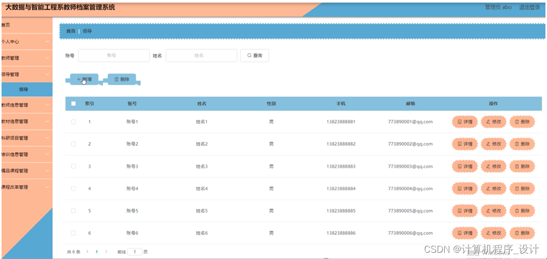Click the 性别 column header
The height and width of the screenshot is (259, 547).
pos(271,104)
